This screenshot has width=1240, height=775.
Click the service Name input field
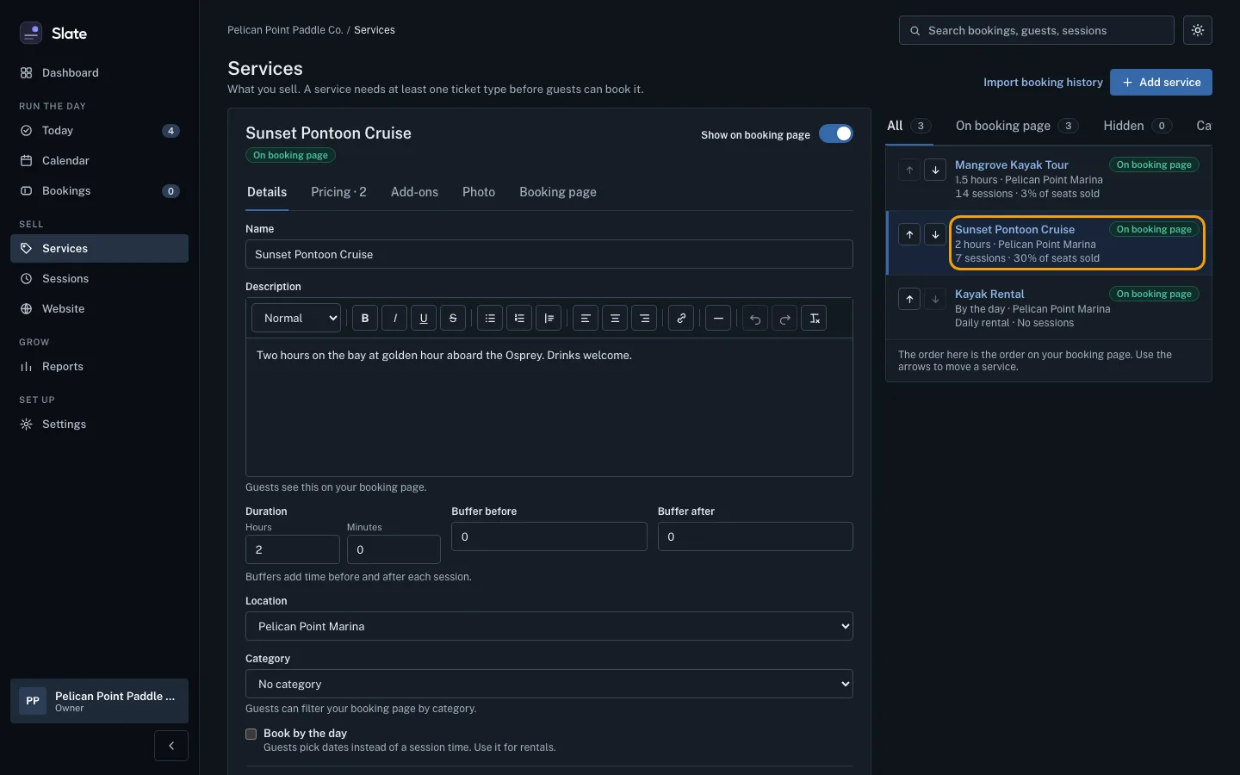click(549, 255)
